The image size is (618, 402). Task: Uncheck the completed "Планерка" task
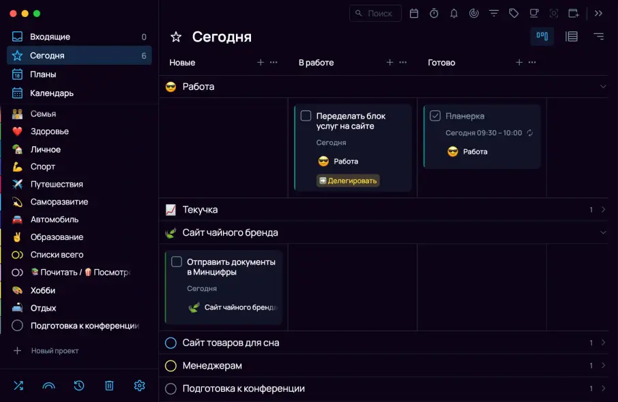point(435,116)
